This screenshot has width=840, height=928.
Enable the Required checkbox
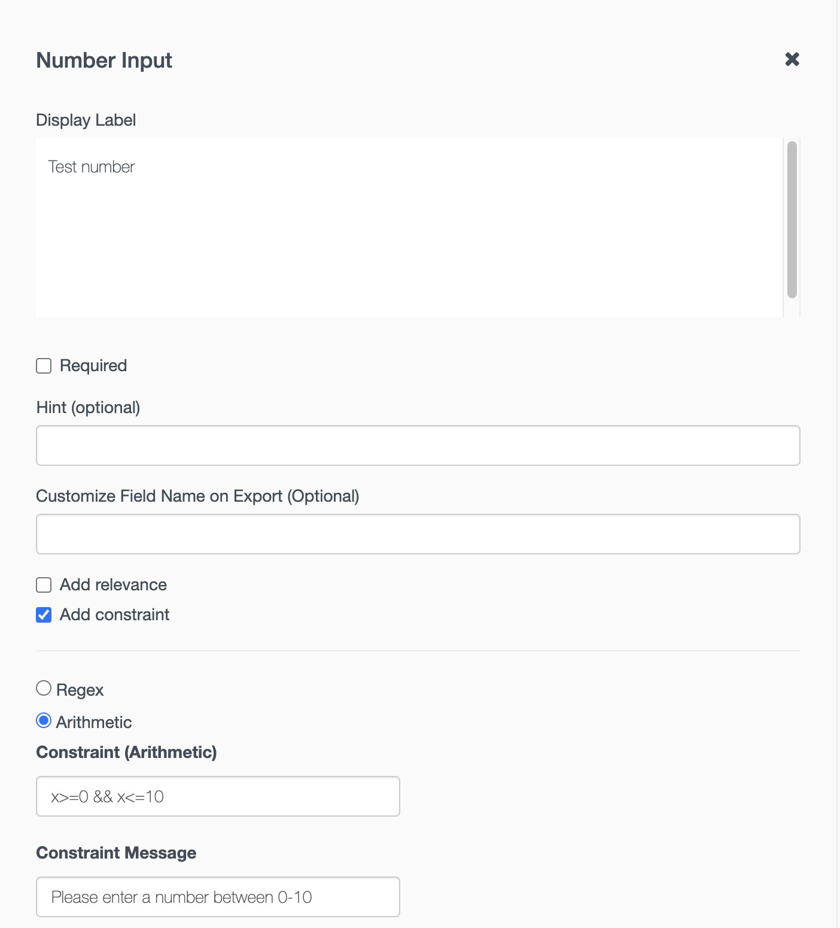[x=44, y=366]
